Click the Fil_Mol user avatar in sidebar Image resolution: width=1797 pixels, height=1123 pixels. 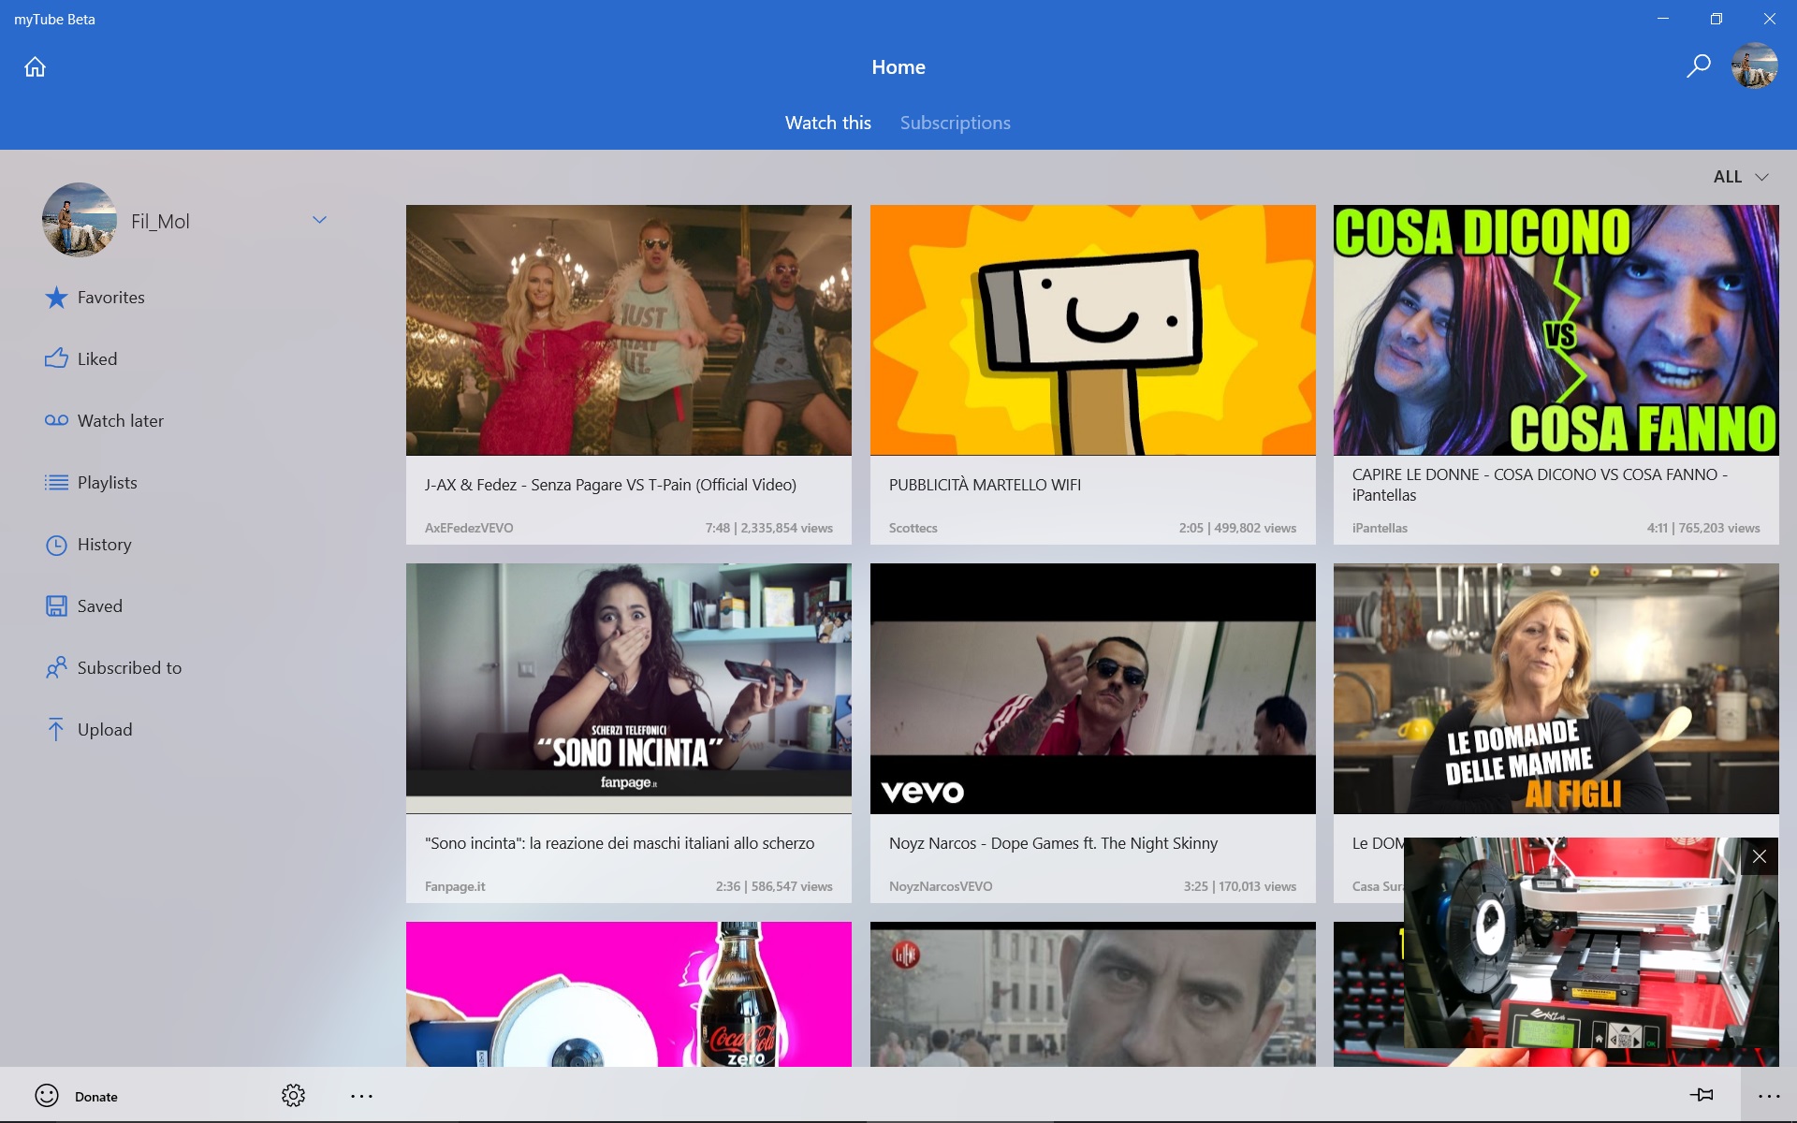click(x=80, y=220)
